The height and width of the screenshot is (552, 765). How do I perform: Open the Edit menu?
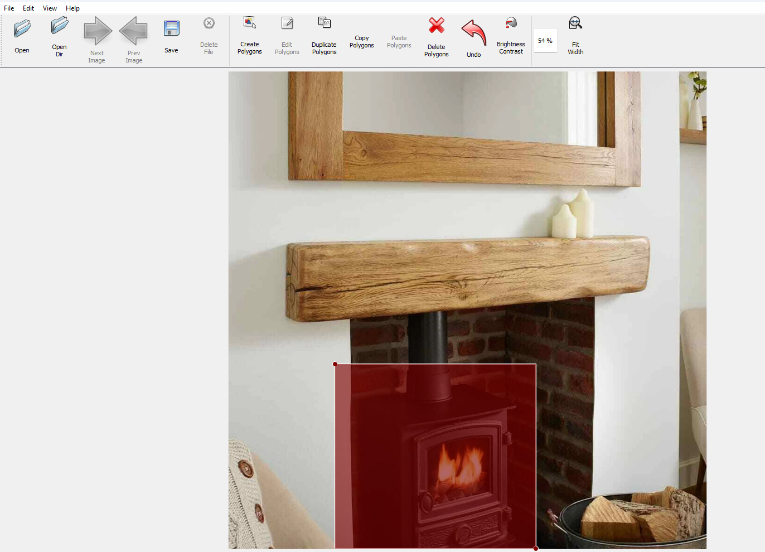point(28,8)
